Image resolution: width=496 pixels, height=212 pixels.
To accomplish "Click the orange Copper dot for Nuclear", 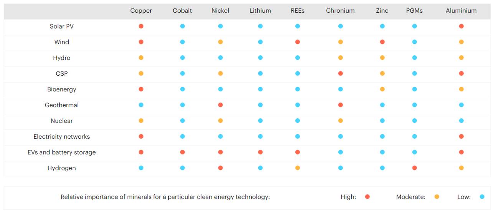I will 141,121.
